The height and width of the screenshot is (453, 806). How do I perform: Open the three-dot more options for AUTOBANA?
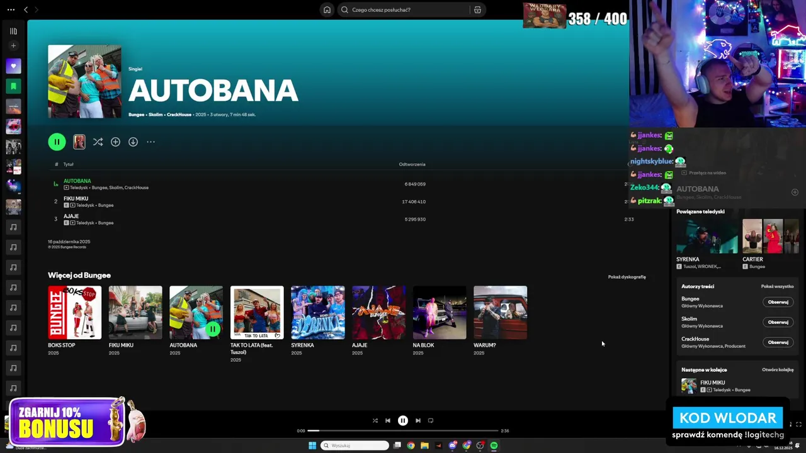[x=150, y=142]
